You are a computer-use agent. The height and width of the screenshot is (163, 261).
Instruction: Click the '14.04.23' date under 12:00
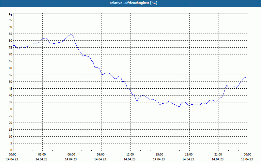[130, 159]
